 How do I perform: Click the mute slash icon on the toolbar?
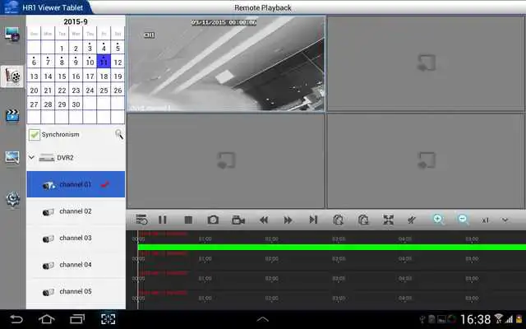pos(412,220)
